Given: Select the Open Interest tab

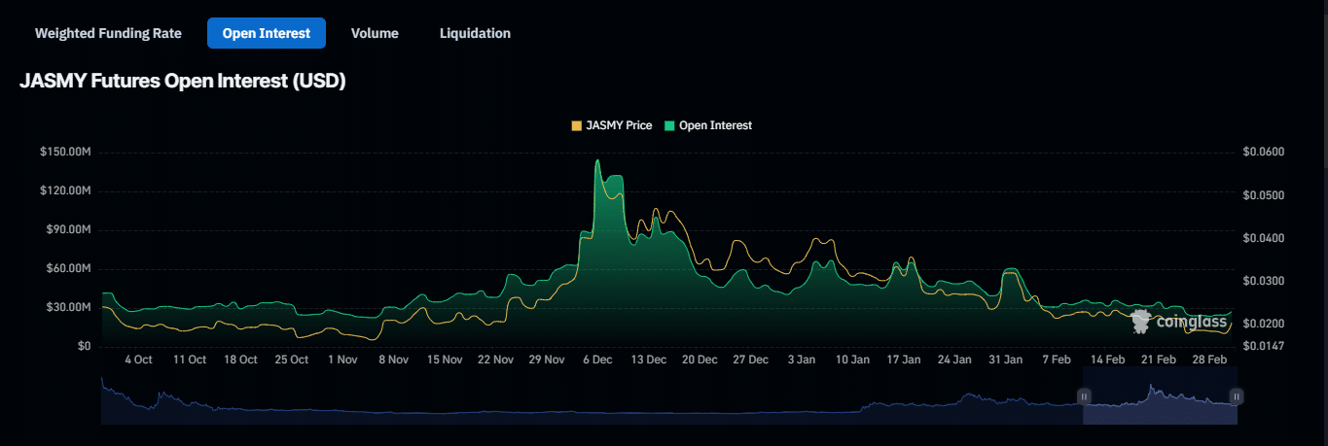Looking at the screenshot, I should click(x=266, y=33).
